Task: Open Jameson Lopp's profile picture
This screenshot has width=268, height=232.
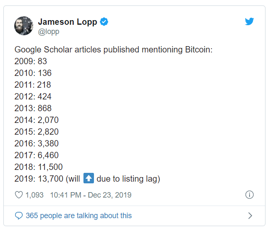Action: coord(24,26)
